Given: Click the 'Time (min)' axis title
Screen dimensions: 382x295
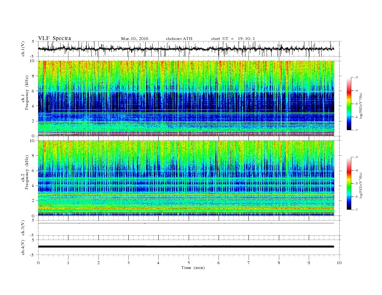Looking at the screenshot, I should (x=193, y=268).
